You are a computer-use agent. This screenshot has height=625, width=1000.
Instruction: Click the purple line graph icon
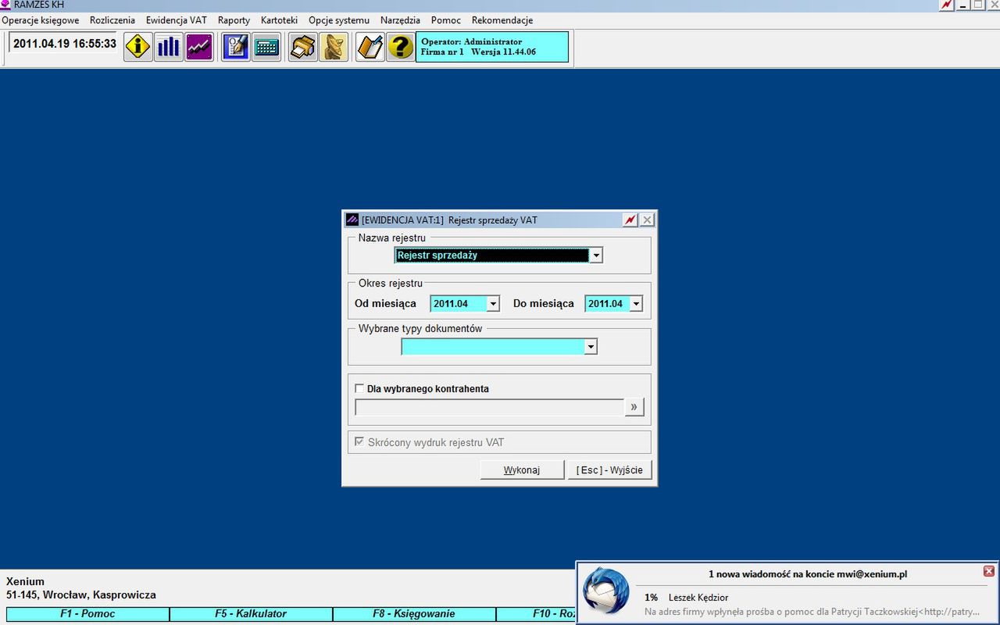tap(199, 47)
